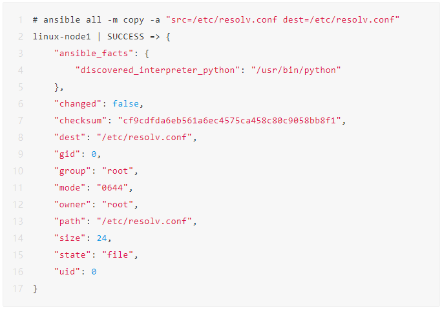Click the "discovered_interpreter_python" key
The width and height of the screenshot is (442, 310).
click(x=158, y=70)
